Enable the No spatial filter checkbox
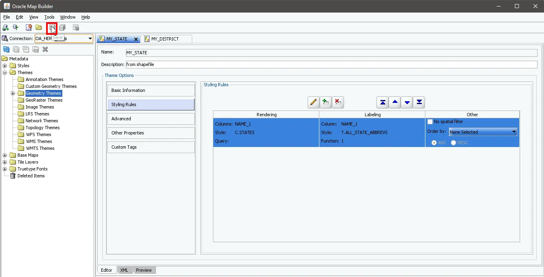The image size is (544, 277). click(x=430, y=121)
